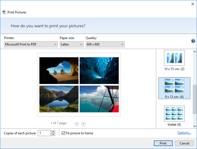Open the Quality dropdown
The width and height of the screenshot is (197, 149).
point(105,44)
